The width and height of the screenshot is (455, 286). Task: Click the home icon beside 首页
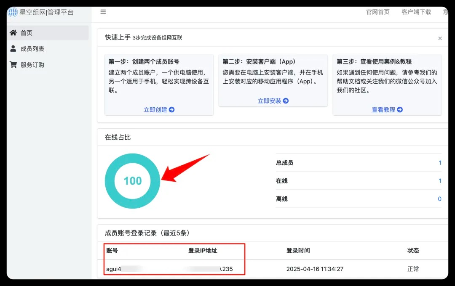coord(13,33)
